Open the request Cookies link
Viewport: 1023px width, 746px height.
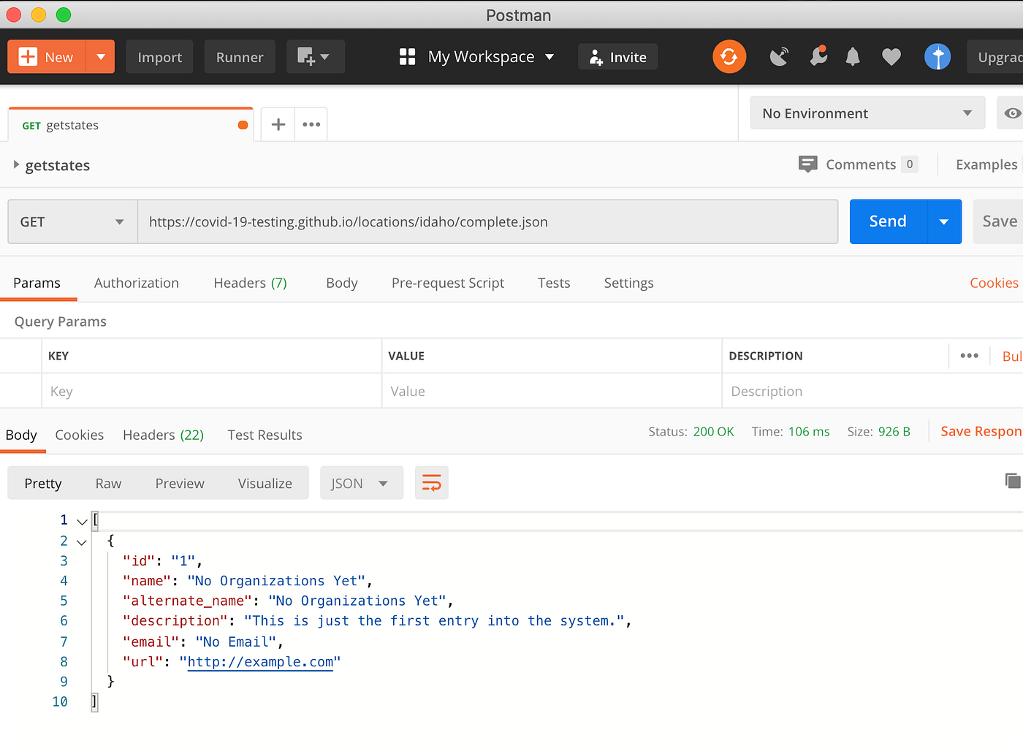click(994, 283)
